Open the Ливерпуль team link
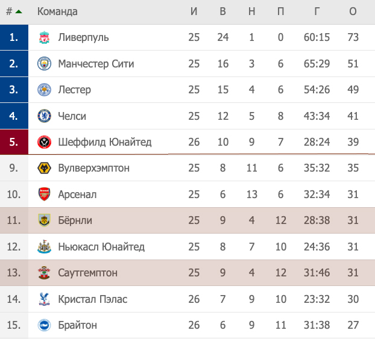Image resolution: width=375 pixels, height=339 pixels. click(83, 37)
